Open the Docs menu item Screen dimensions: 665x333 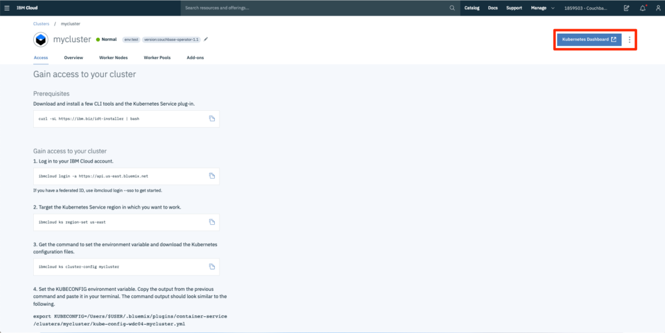[493, 8]
